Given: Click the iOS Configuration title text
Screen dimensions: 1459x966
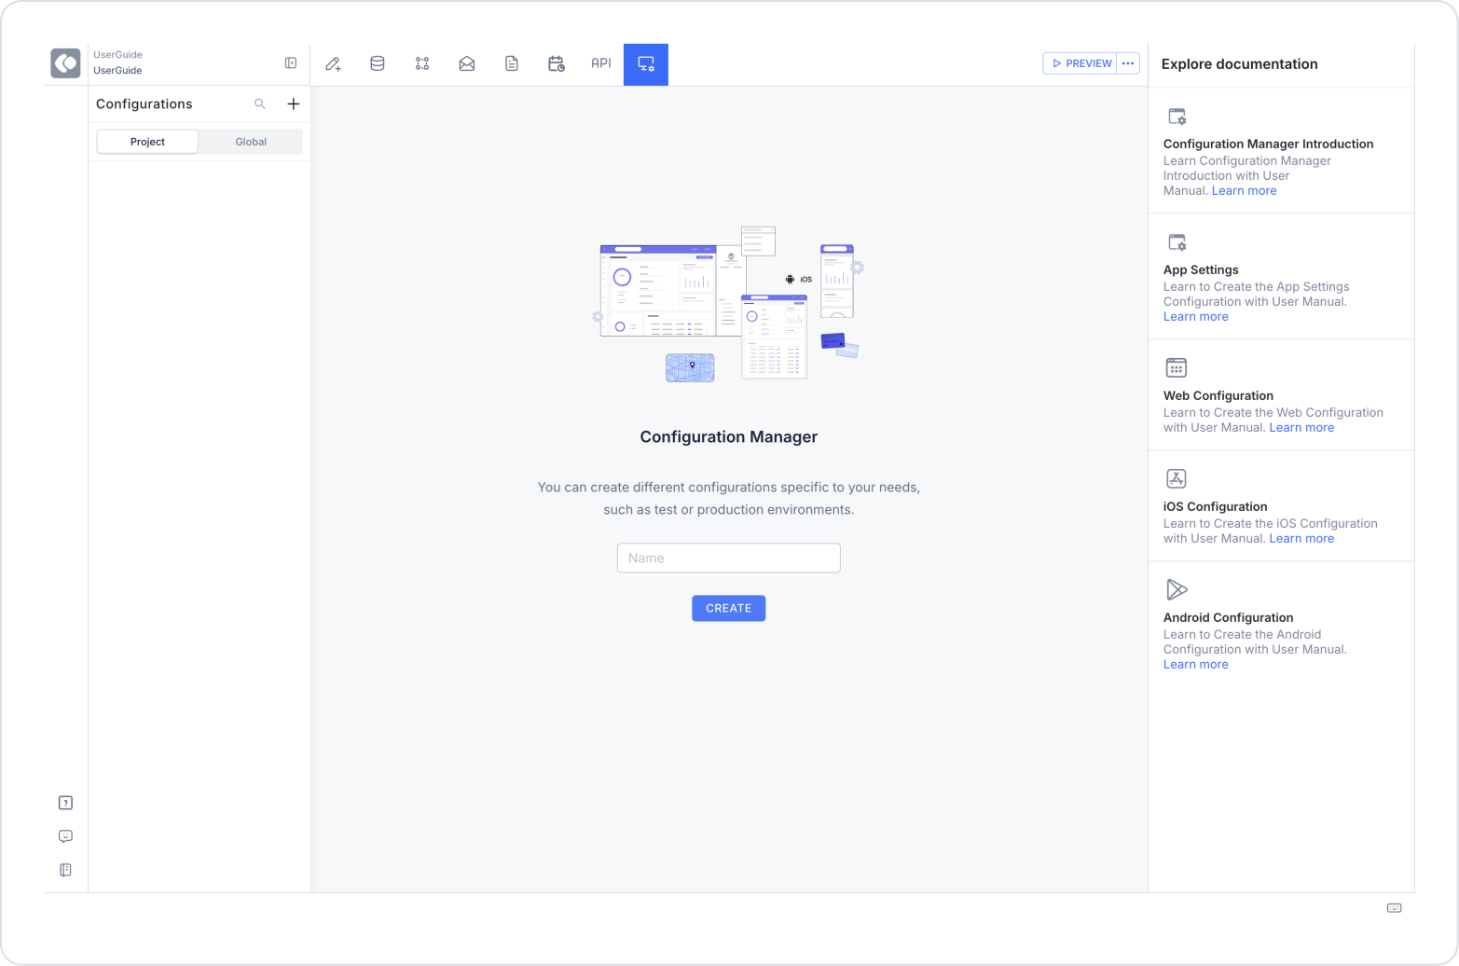Looking at the screenshot, I should click(1216, 506).
